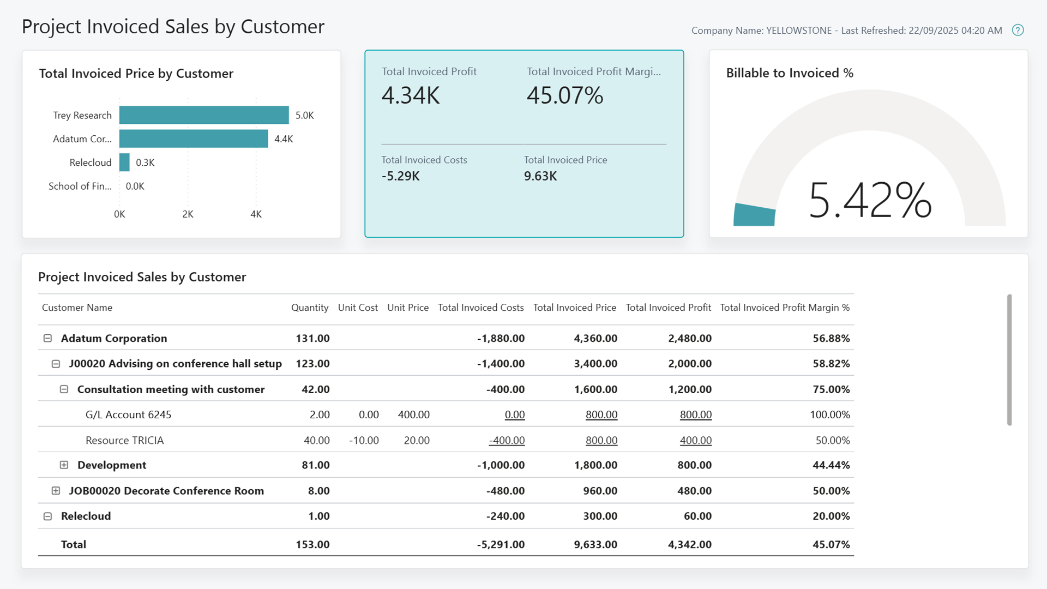Click the underlined 0.00 cost for G/L Account 6245
This screenshot has width=1047, height=589.
pos(514,414)
